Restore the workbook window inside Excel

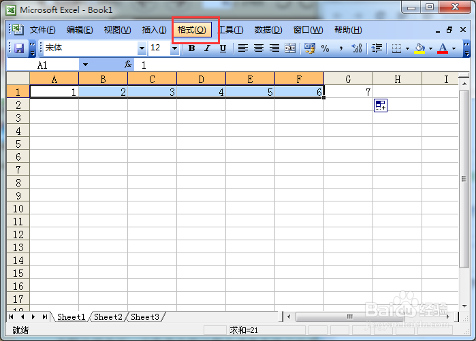(x=449, y=30)
